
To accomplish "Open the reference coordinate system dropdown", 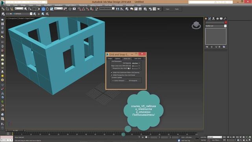I will (58, 8).
